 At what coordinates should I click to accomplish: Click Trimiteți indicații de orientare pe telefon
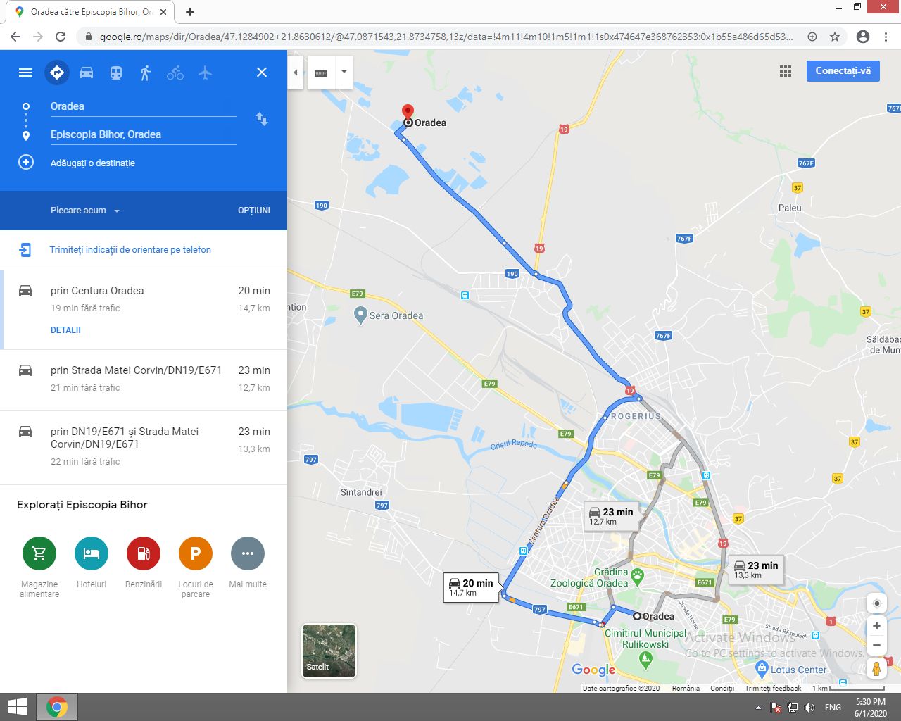pos(130,250)
